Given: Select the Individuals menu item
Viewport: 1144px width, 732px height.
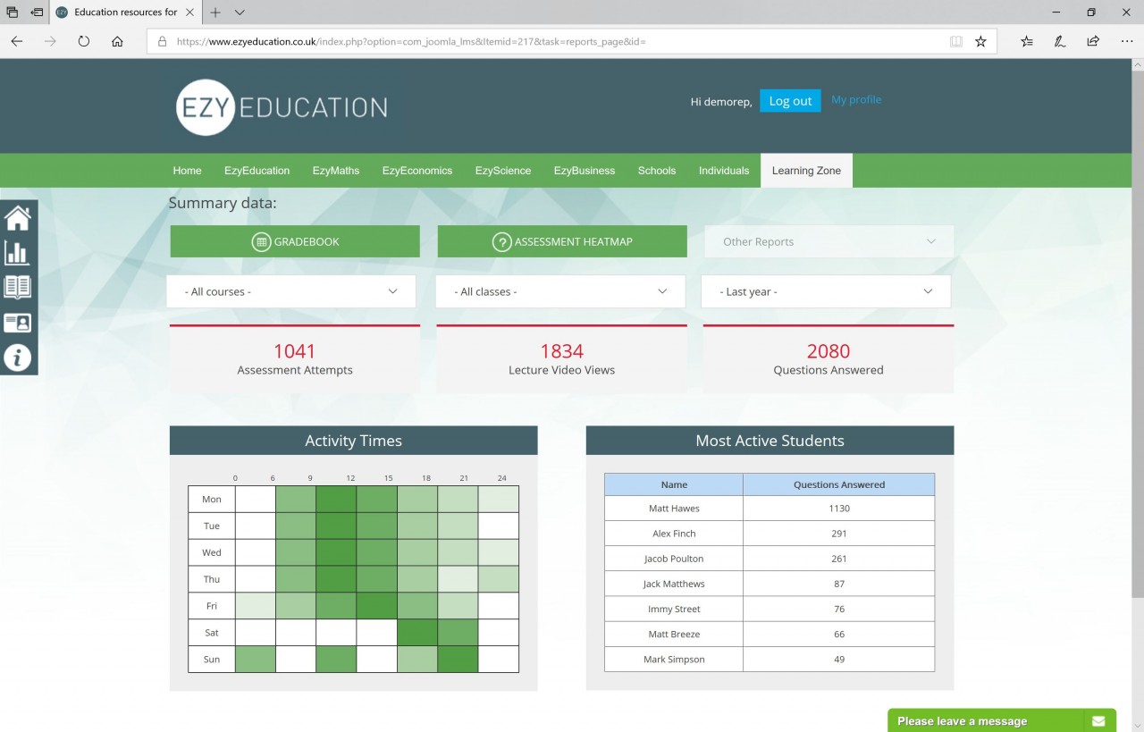Looking at the screenshot, I should (x=724, y=171).
